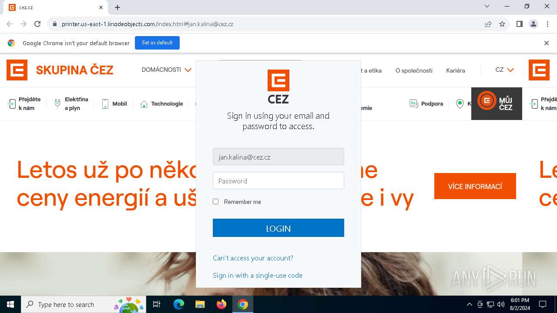Open the O společnosti menu item
Image resolution: width=557 pixels, height=313 pixels.
[414, 70]
